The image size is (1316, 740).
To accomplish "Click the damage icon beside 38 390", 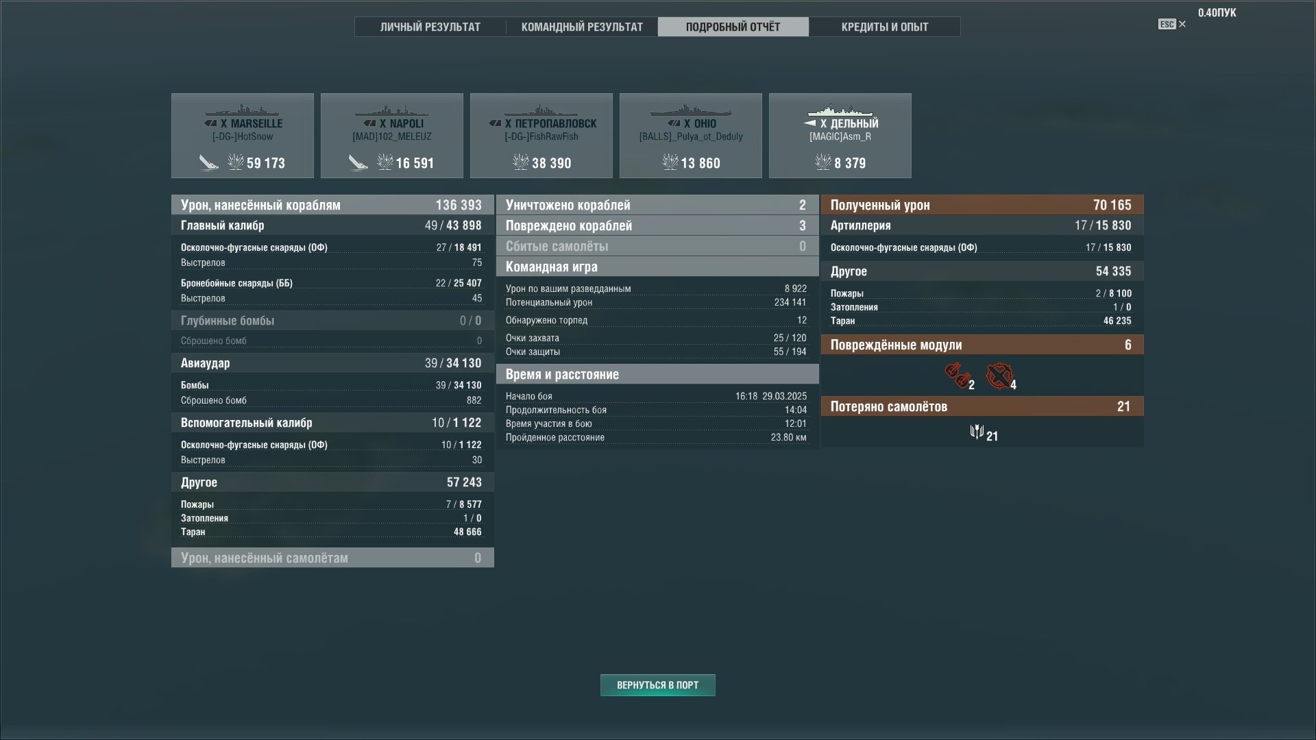I will pyautogui.click(x=521, y=162).
